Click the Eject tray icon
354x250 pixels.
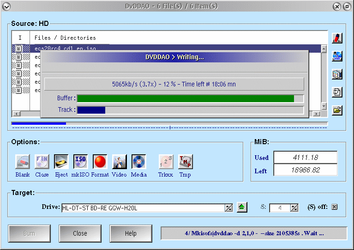click(61, 162)
